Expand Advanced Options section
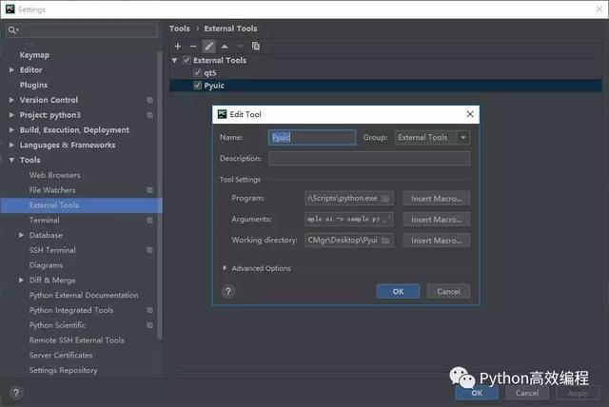Screen dimensions: 609x407 (225, 268)
